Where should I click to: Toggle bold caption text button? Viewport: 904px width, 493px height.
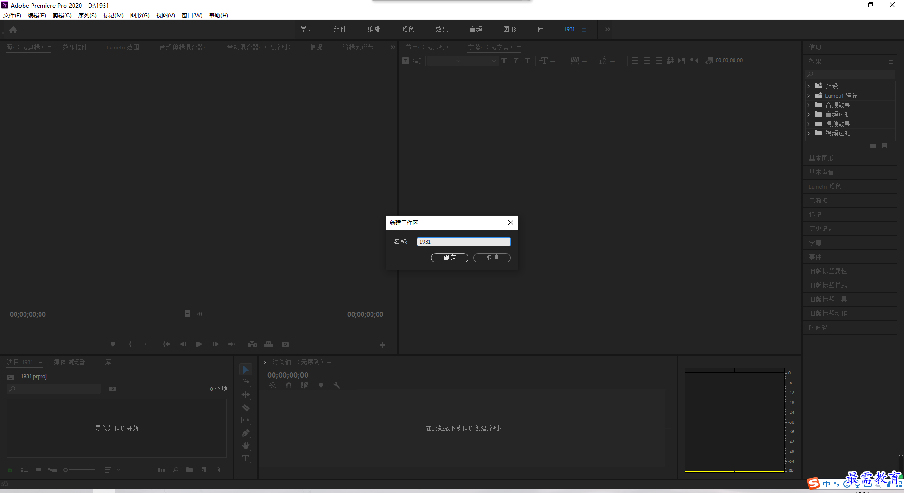pos(504,61)
